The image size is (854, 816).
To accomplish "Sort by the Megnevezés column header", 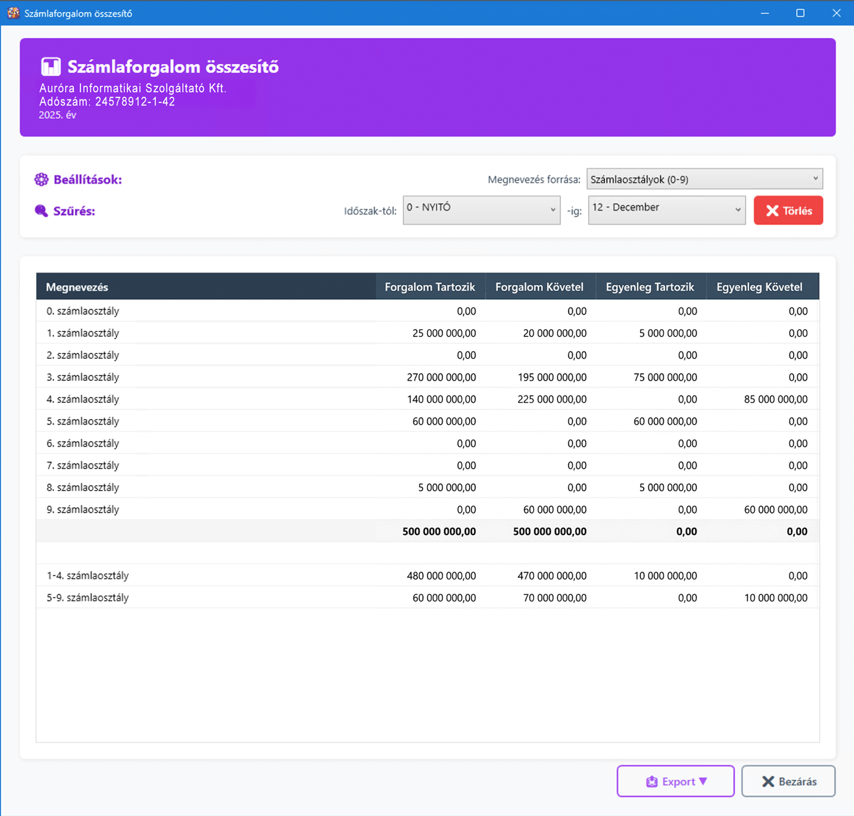I will pyautogui.click(x=77, y=287).
